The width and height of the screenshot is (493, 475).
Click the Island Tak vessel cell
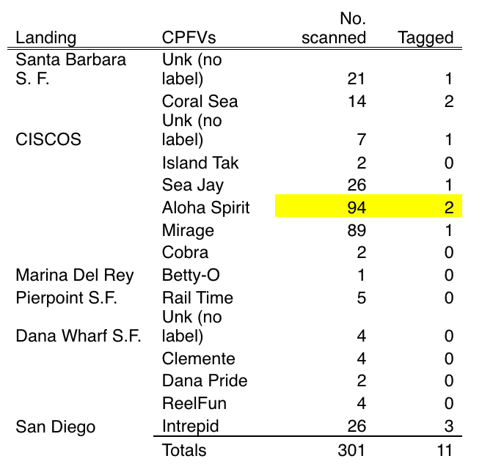click(x=200, y=163)
